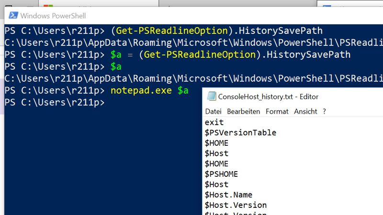Image resolution: width=383 pixels, height=215 pixels.
Task: Click the $Host.Name line in editor
Action: [x=228, y=195]
